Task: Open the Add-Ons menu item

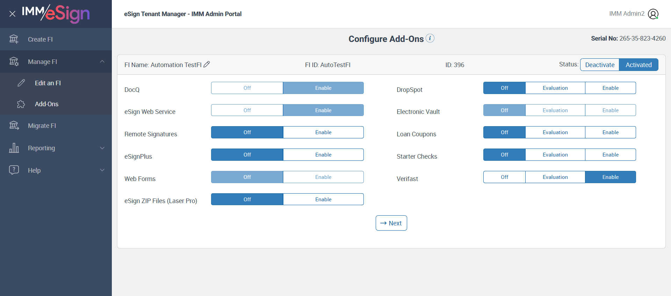Action: tap(46, 104)
